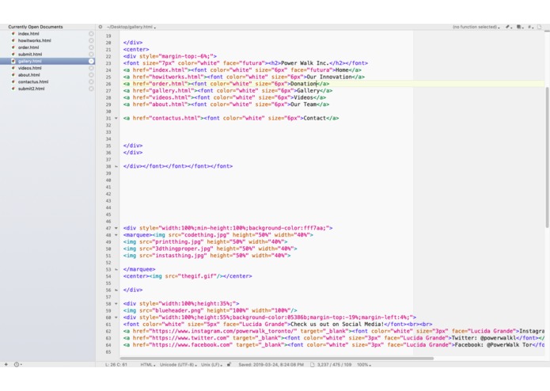
Task: Close submit.html using its close circle
Action: (x=91, y=54)
